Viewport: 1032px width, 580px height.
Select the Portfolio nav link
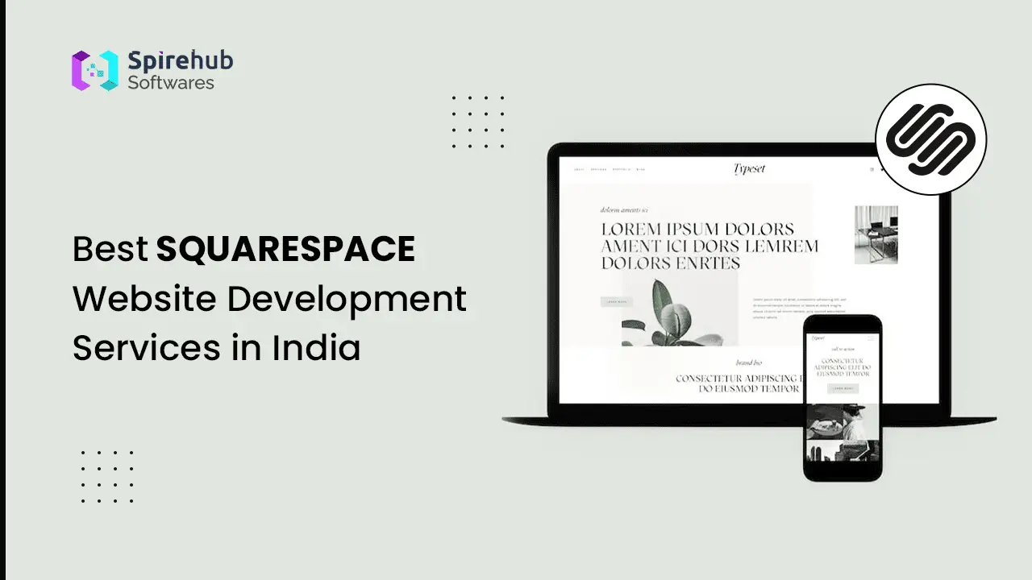[622, 169]
